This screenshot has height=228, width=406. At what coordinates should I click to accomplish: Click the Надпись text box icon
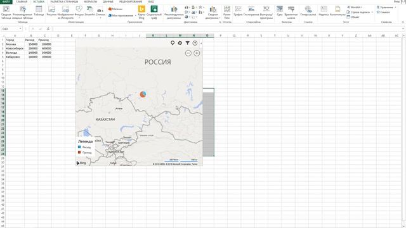[x=324, y=11]
